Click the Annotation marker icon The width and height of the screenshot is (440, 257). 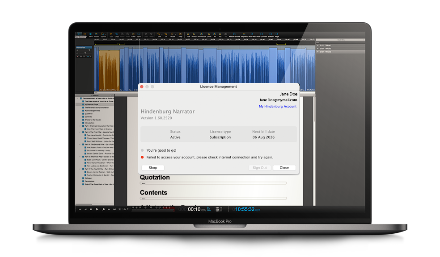click(202, 34)
